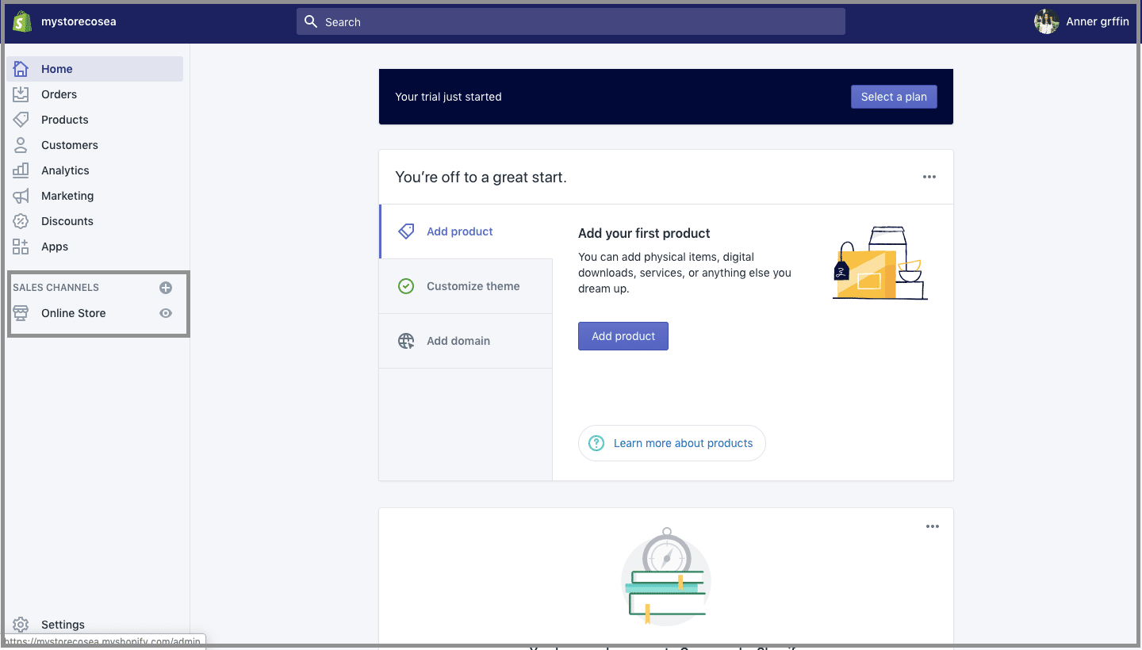Open Orders from the sidebar icon
Screen dimensions: 1142x650
21,94
